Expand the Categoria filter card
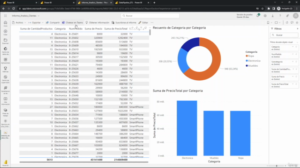 click(292, 47)
